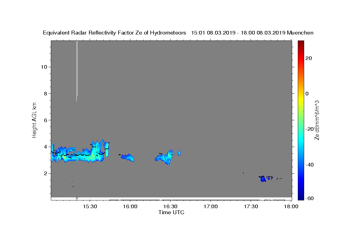Click the '16:30' time tick label
This screenshot has width=361, height=240.
coord(171,207)
